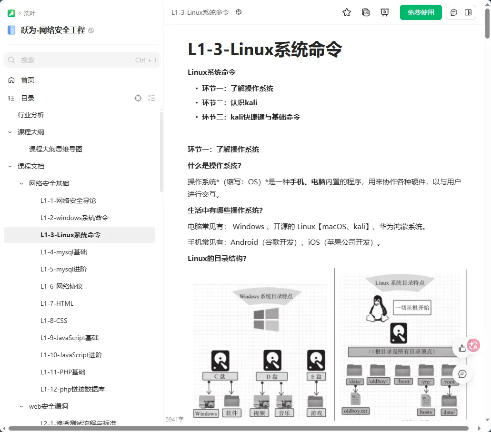Open L1-12-php链接数据库
The width and height of the screenshot is (491, 432).
(x=72, y=390)
